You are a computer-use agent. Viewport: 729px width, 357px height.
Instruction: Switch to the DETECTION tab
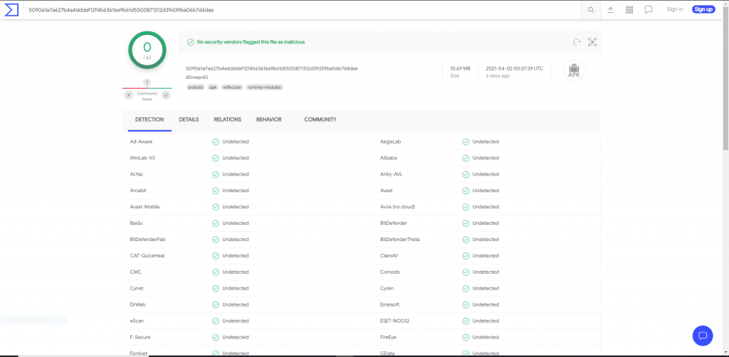pos(150,119)
